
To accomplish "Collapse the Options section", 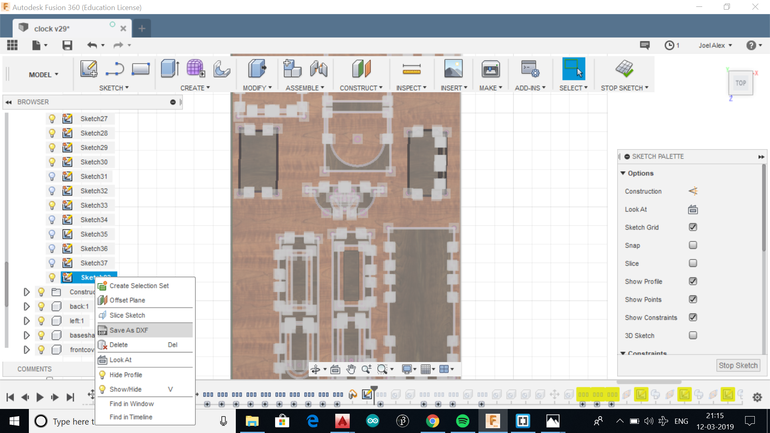I will point(623,173).
